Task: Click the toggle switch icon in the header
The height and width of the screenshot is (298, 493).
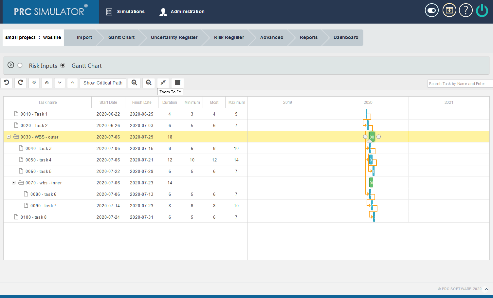Action: (x=431, y=10)
